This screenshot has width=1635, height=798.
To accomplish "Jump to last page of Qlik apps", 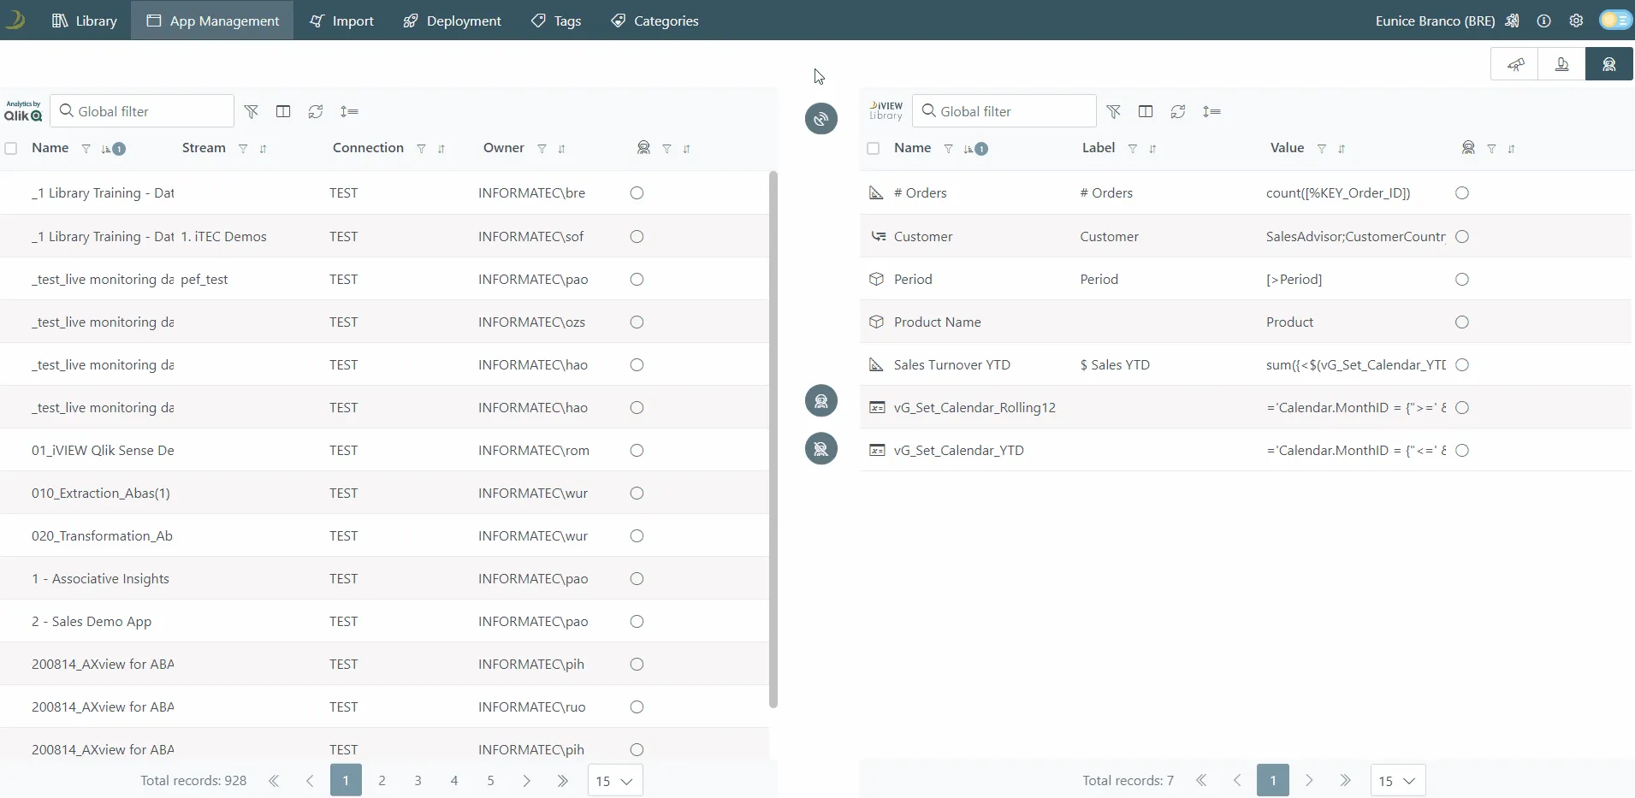I will coord(563,780).
